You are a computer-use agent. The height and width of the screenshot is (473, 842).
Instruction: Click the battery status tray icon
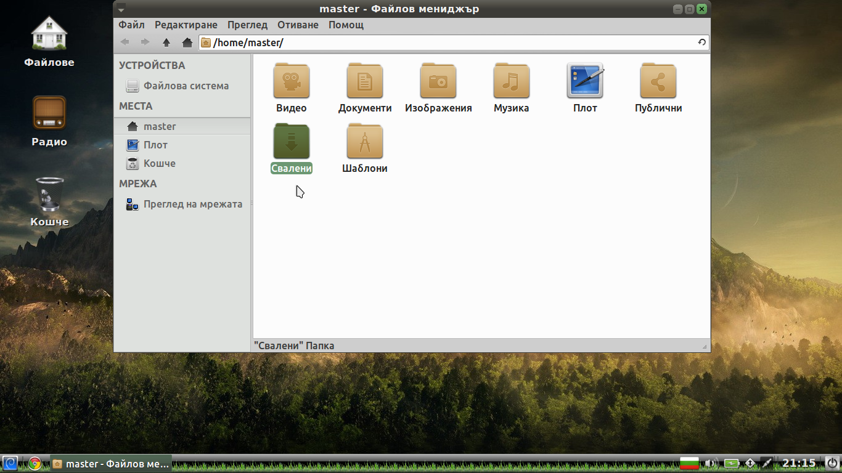click(x=731, y=463)
